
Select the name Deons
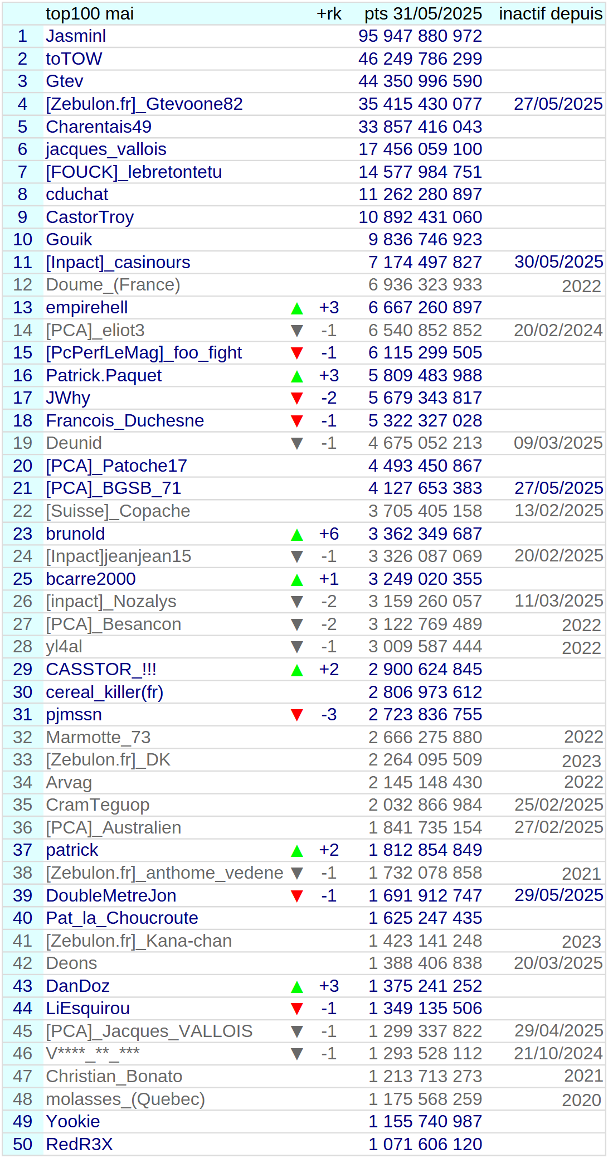tap(71, 963)
